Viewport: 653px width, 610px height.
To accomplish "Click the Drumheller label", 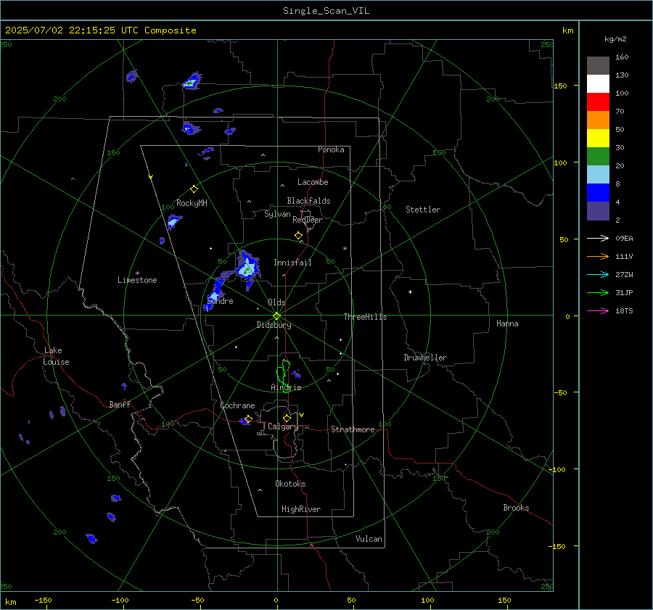I will 425,358.
